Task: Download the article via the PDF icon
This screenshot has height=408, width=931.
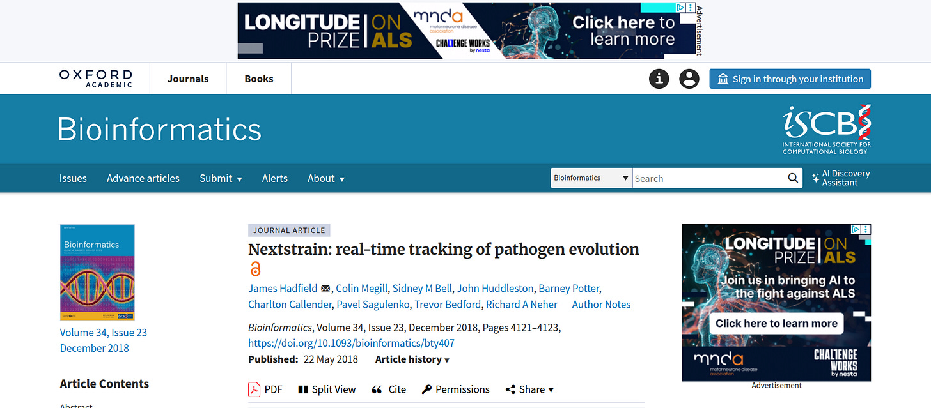Action: (254, 389)
